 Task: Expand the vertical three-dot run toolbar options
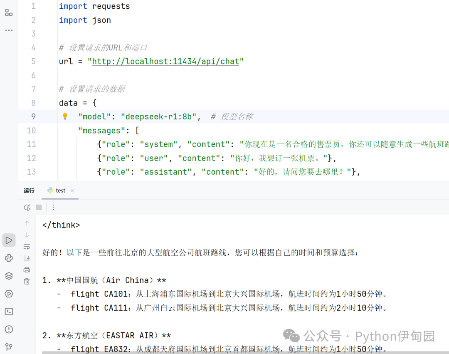(53, 207)
